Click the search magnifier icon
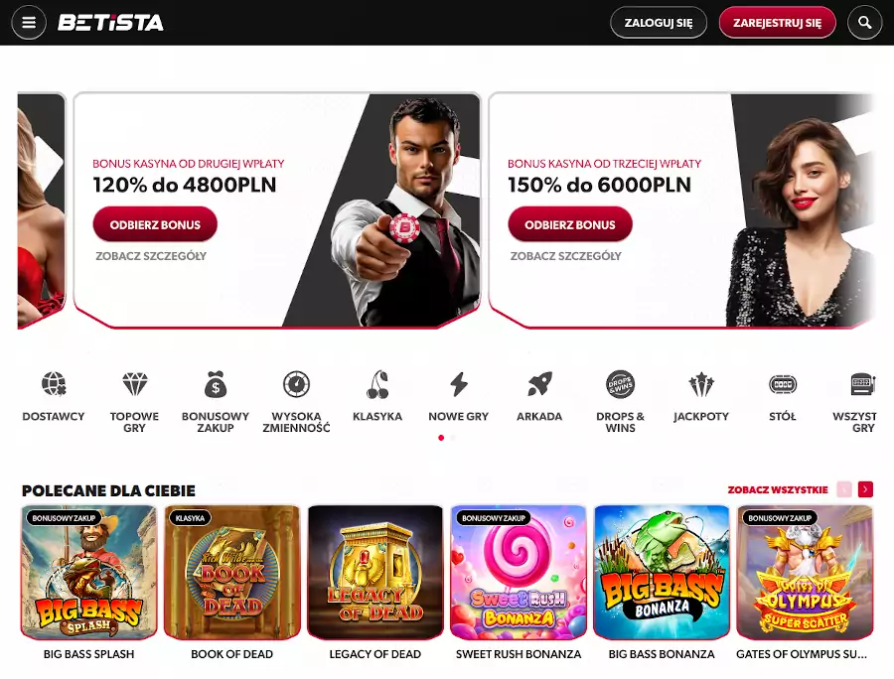894x679 pixels. (x=865, y=23)
